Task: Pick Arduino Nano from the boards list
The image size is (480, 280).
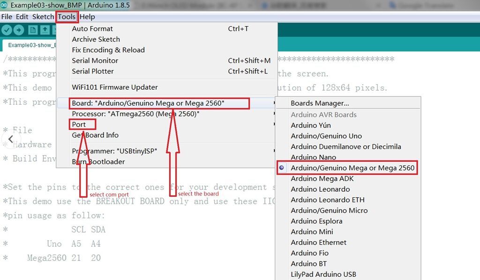Action: coord(313,158)
